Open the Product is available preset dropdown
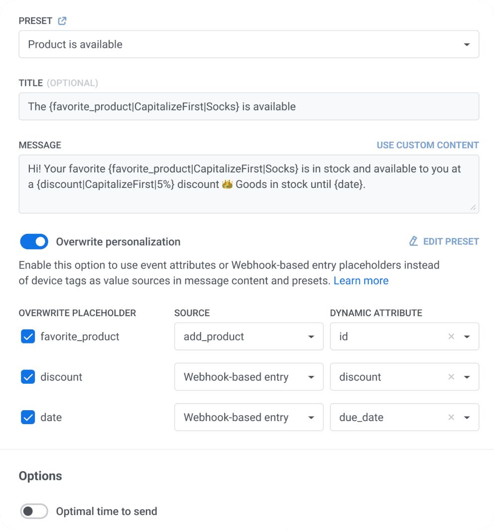Screen dimensions: 494x530 [248, 44]
